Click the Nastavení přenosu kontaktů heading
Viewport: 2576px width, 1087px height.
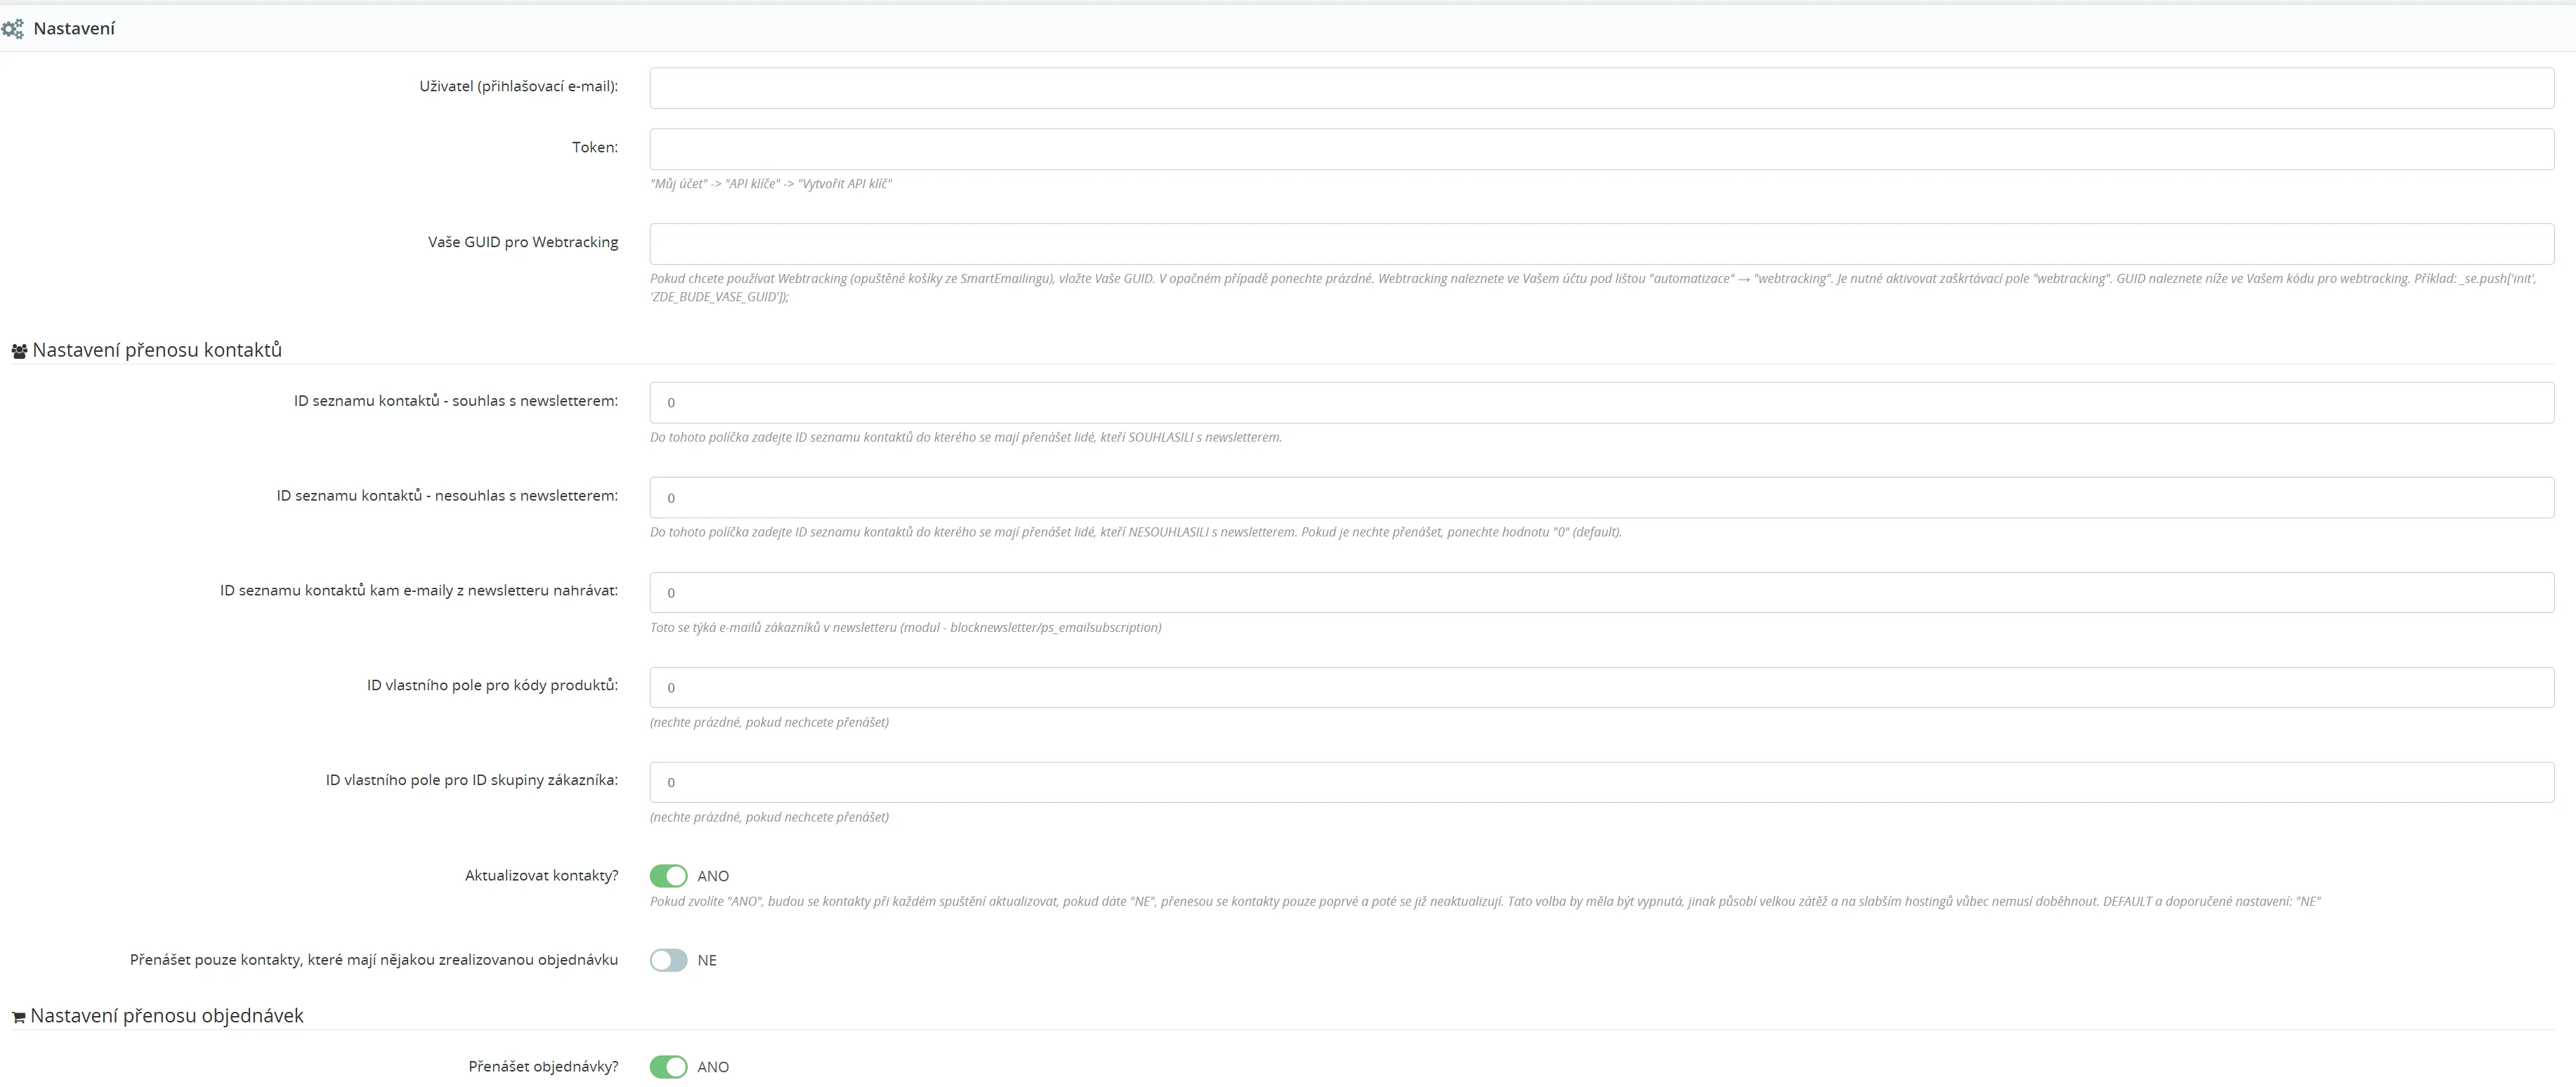coord(157,350)
